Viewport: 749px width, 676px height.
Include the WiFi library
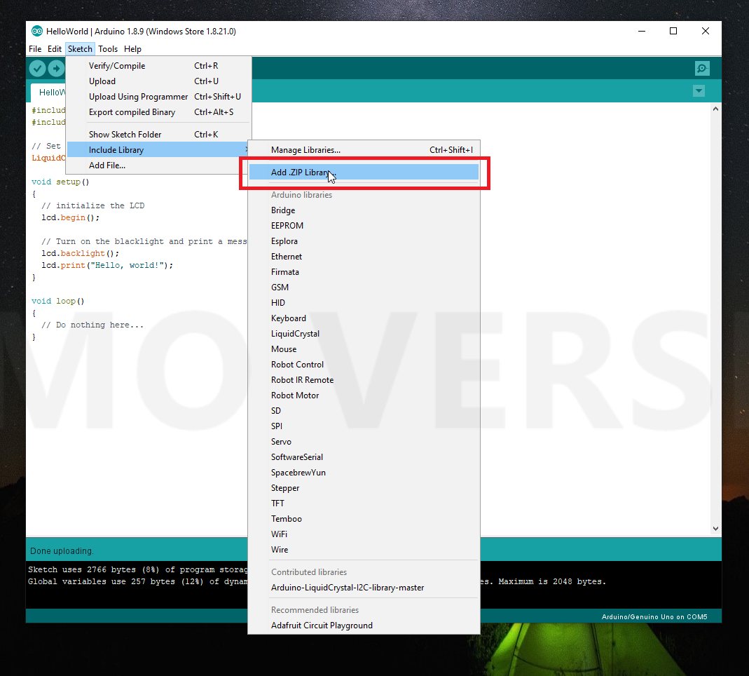tap(364, 534)
